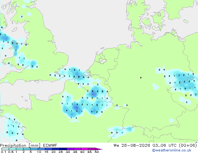Select the legend swatch between 15 and 20 mm
The height and width of the screenshot is (153, 198).
point(49,149)
